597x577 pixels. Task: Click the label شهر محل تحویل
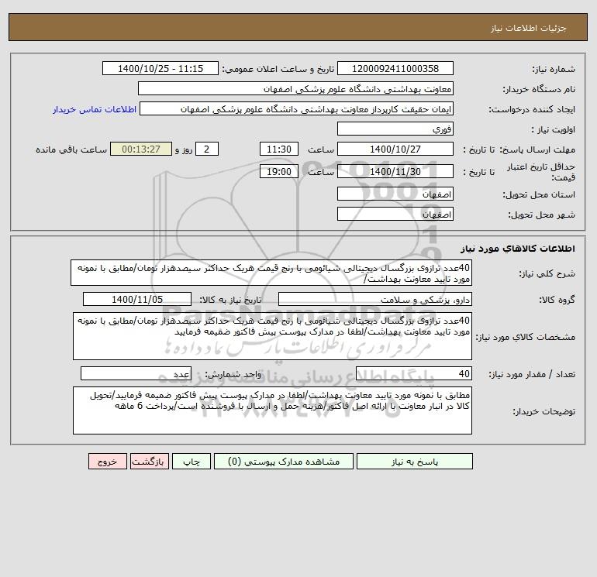pos(541,215)
